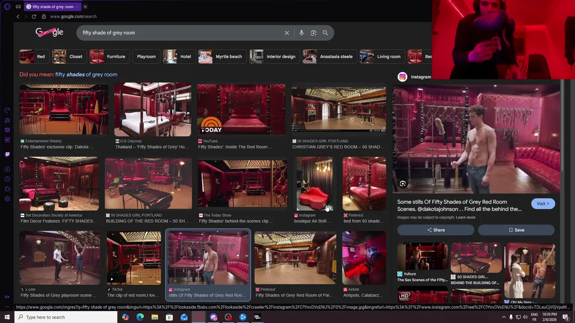Screen dimensions: 575x323
Task: Open the boutique Air BnB red chair image
Action: tap(315, 183)
